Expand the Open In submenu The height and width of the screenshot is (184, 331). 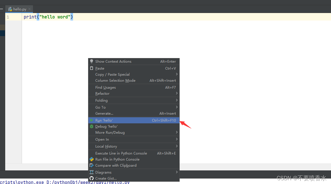point(101,139)
